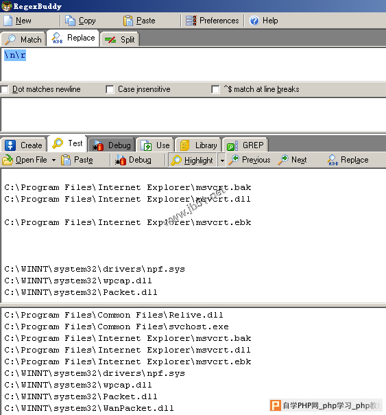This screenshot has width=386, height=415.
Task: Click the Test tab magnifier icon
Action: 58,143
